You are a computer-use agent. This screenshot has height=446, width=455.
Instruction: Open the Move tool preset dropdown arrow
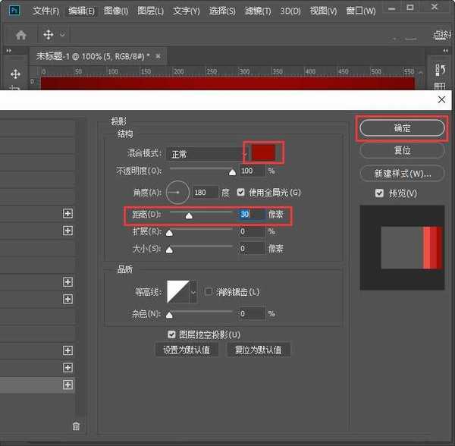click(62, 35)
